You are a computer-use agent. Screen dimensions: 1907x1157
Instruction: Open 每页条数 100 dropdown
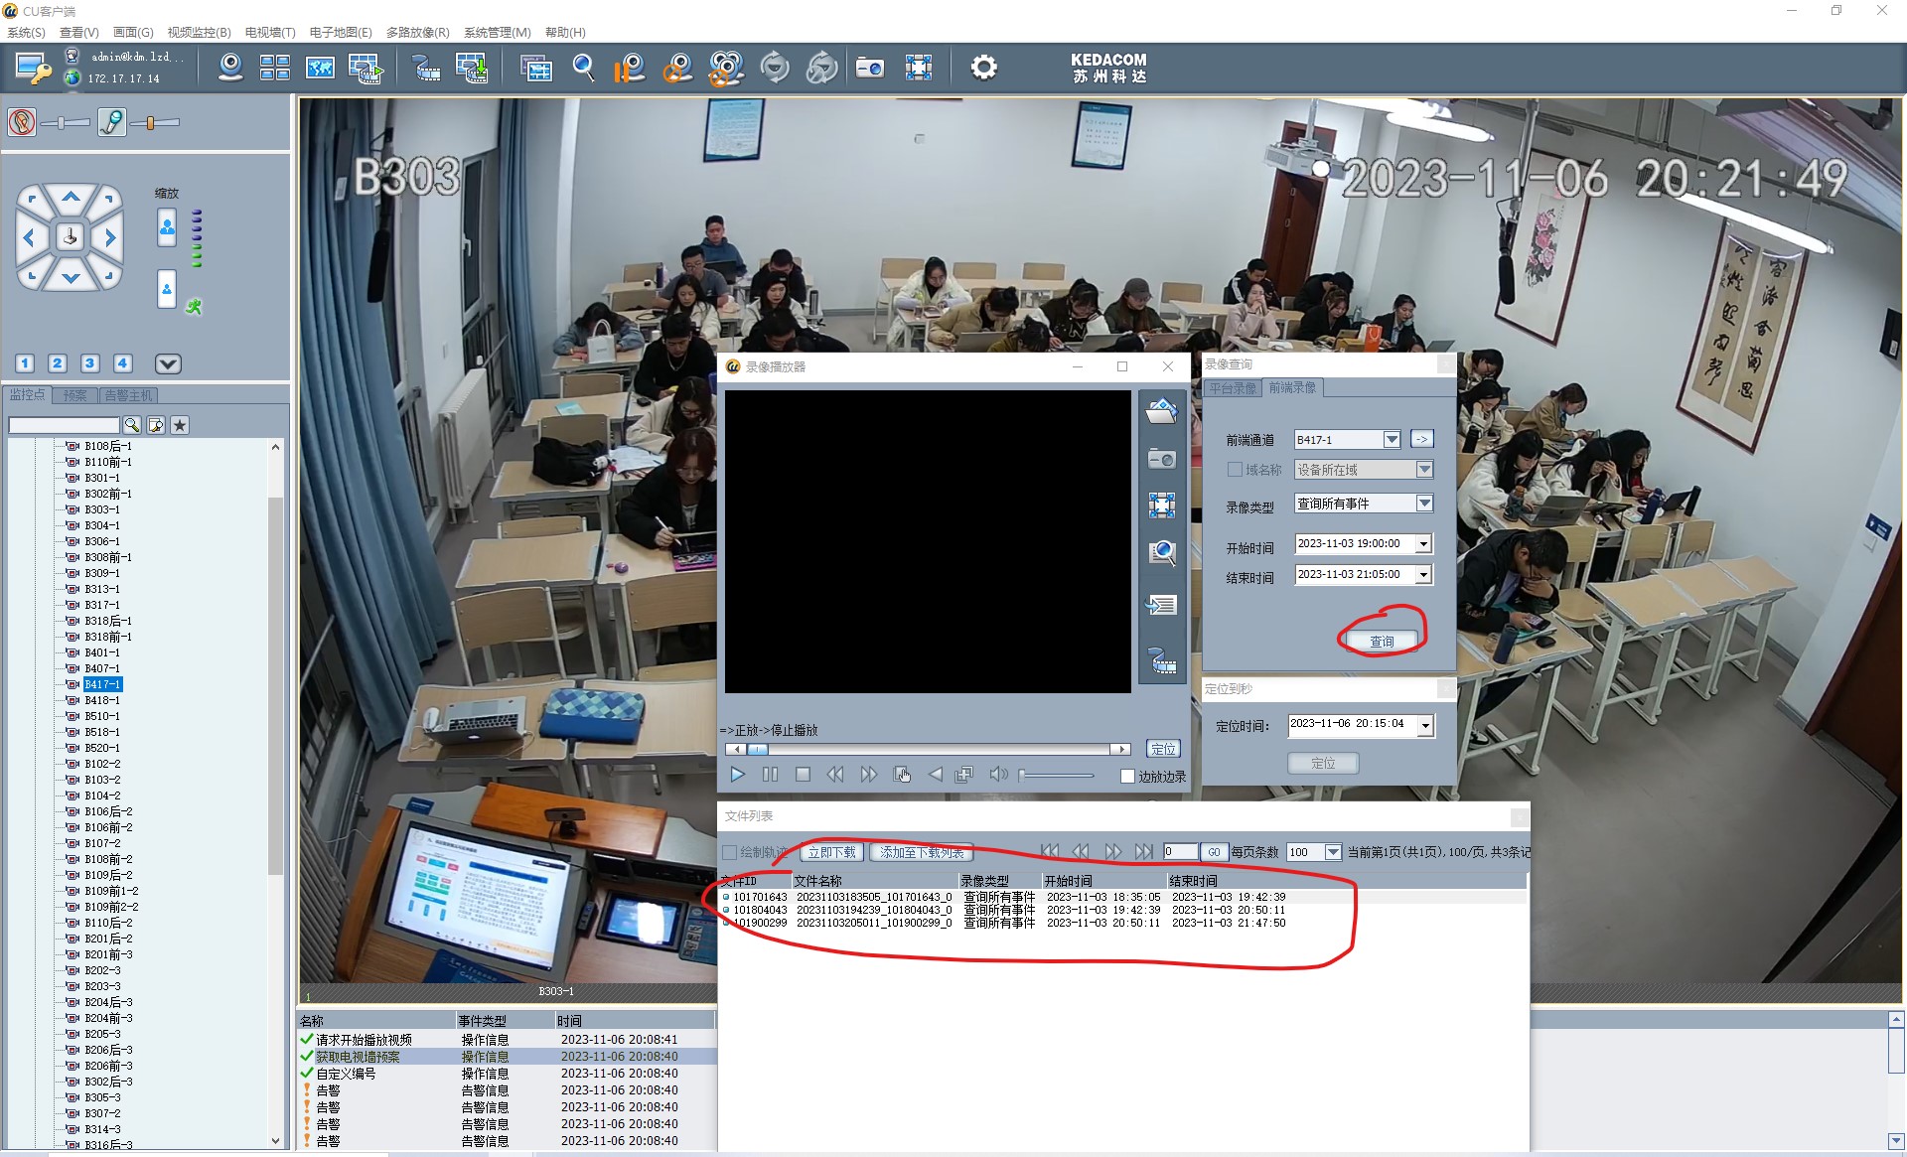(x=1333, y=852)
